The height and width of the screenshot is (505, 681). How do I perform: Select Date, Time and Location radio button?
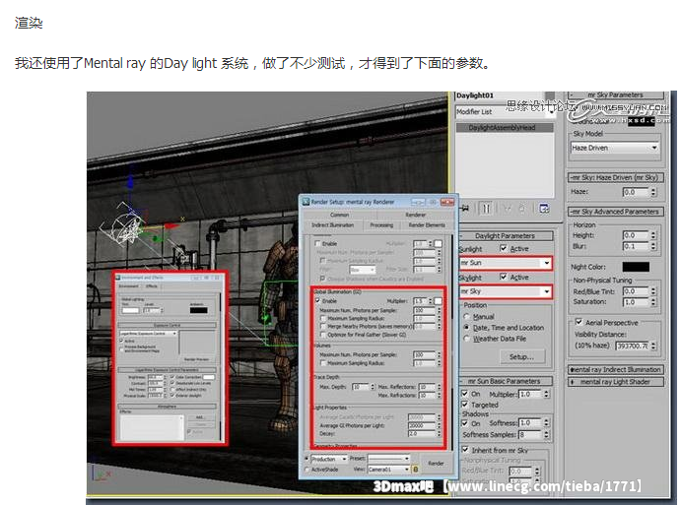467,327
